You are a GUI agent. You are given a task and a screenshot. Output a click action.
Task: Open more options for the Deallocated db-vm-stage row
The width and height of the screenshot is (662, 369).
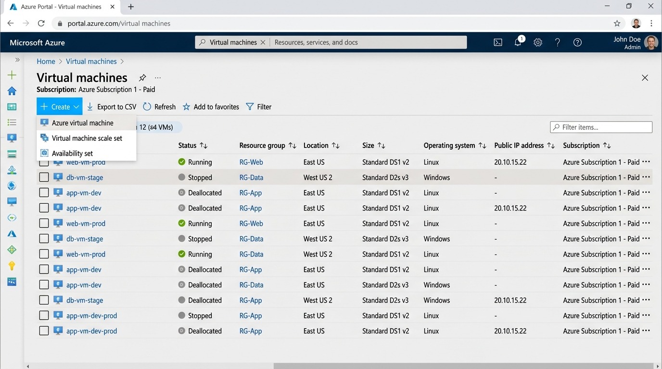tap(646, 300)
